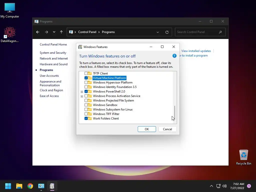Click the Programs window title bar icon
Screen dimensions: 256x192
click(36, 21)
